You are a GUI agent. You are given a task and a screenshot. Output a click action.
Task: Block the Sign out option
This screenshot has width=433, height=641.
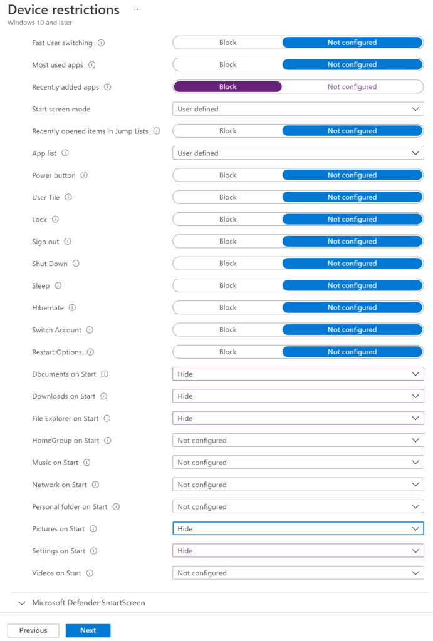coord(227,241)
